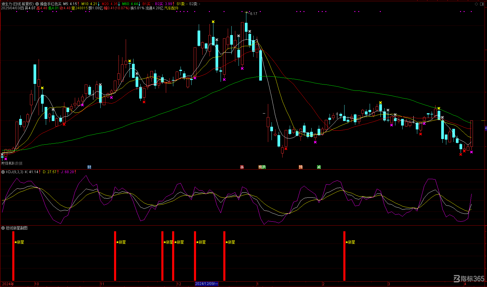Click the month 2 label on time axis

[323, 284]
